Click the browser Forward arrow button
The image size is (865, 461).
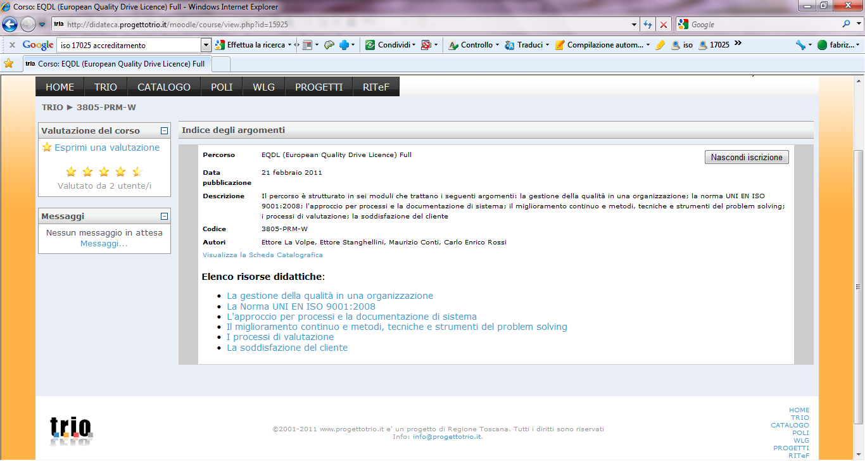point(28,24)
